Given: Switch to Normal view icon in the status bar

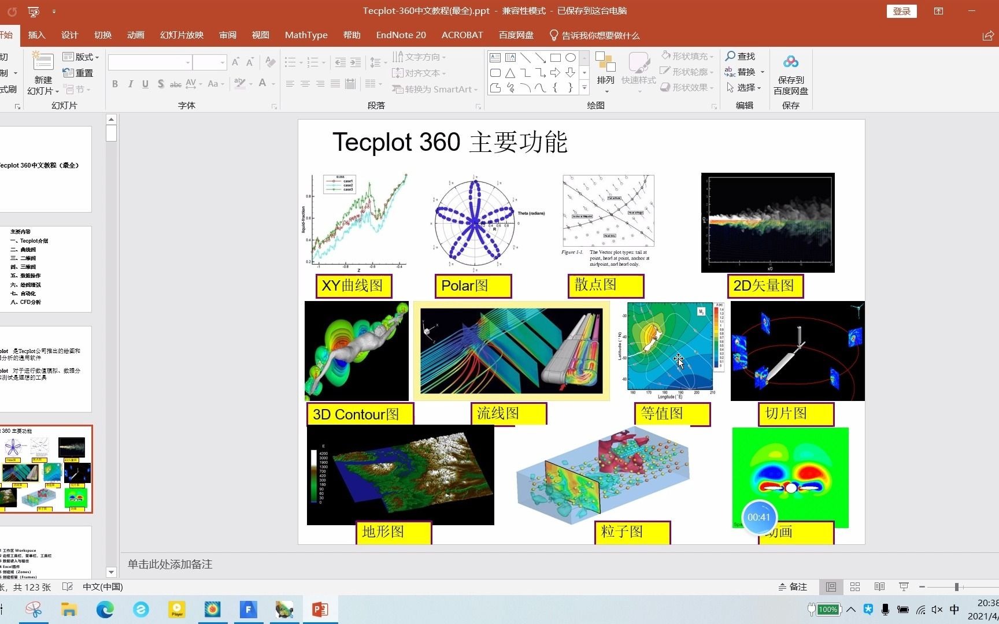Looking at the screenshot, I should point(831,586).
